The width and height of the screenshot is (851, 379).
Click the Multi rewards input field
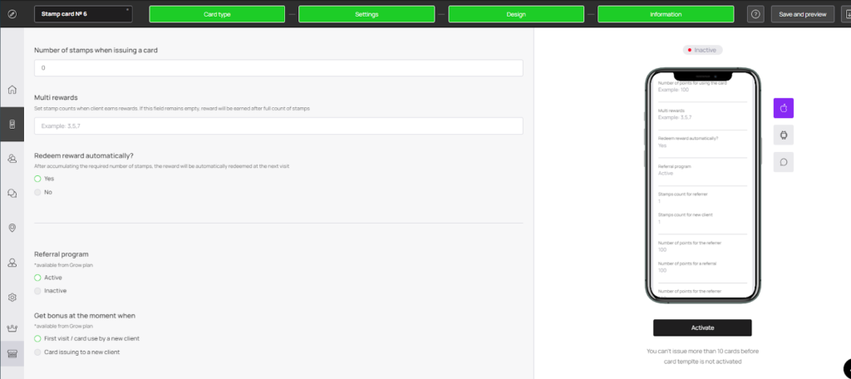point(278,126)
